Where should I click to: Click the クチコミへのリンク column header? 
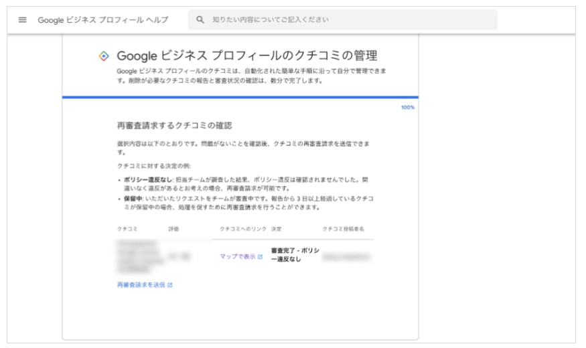pos(243,229)
